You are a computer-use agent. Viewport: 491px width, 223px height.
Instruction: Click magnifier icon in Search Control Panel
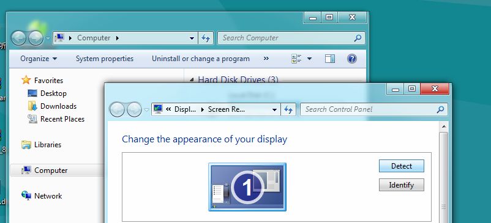pos(441,109)
